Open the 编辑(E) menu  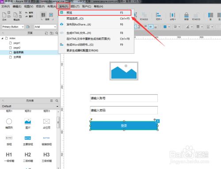coord(17,7)
